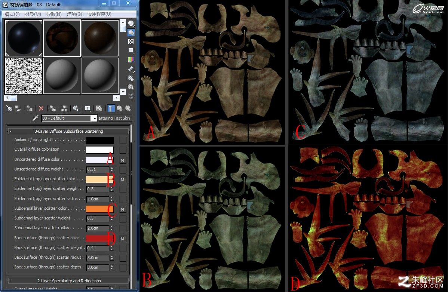Click the Make Unique icon
Viewport: 448px width, 292px height.
coord(64,108)
